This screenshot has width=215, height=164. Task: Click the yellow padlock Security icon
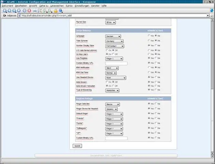point(56,11)
